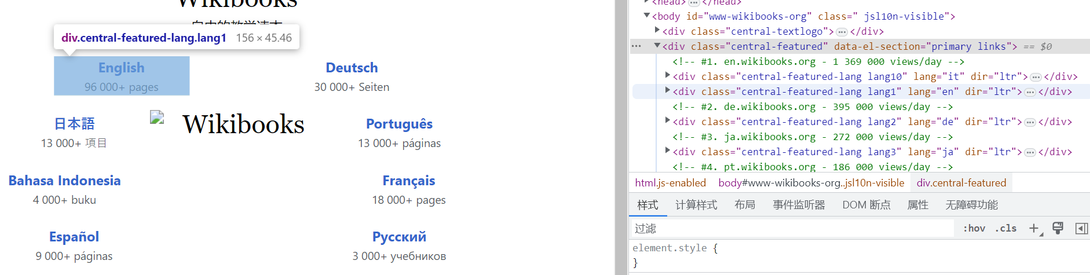1090x275 pixels.
Task: Open the Deutsch Wikibooks link
Action: [x=352, y=68]
